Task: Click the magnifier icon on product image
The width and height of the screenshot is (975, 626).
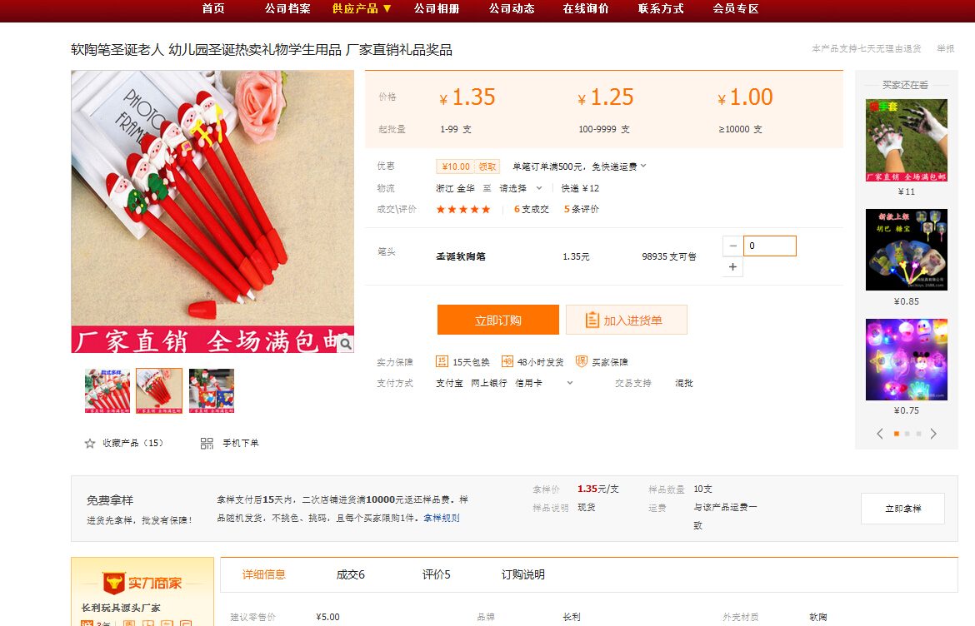Action: [345, 343]
